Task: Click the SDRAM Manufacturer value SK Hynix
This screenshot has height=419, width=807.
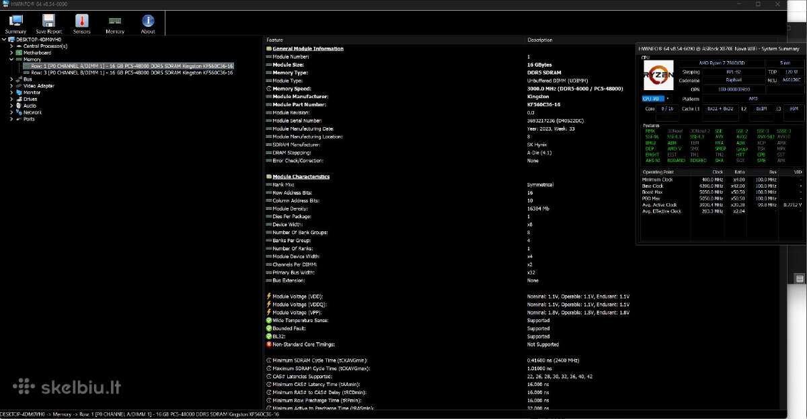Action: click(539, 145)
